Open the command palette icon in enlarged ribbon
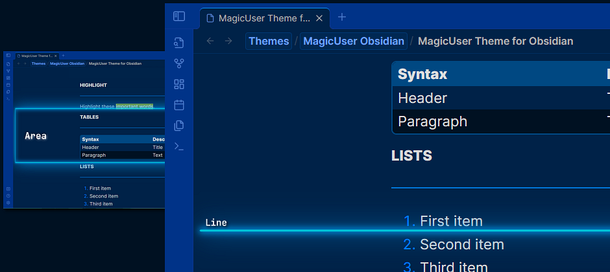The height and width of the screenshot is (272, 610). pos(179,146)
